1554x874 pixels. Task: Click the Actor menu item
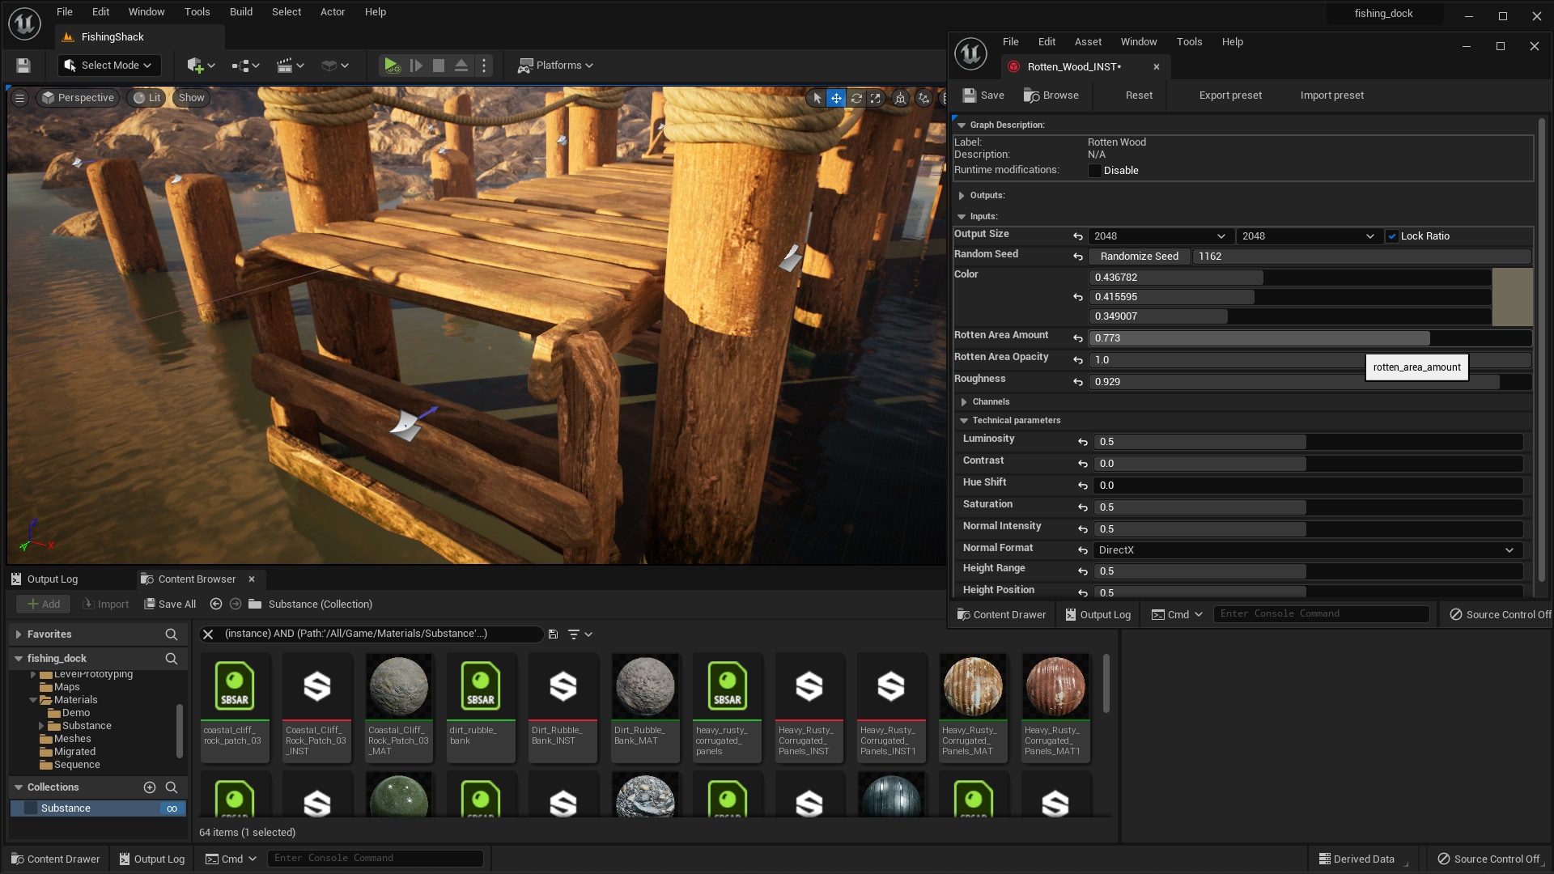tap(332, 12)
